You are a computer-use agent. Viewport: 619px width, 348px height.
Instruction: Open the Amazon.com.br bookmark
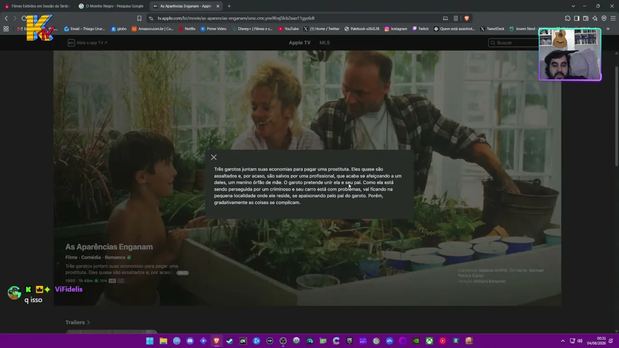(152, 29)
